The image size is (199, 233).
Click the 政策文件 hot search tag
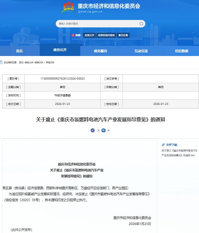click(89, 35)
